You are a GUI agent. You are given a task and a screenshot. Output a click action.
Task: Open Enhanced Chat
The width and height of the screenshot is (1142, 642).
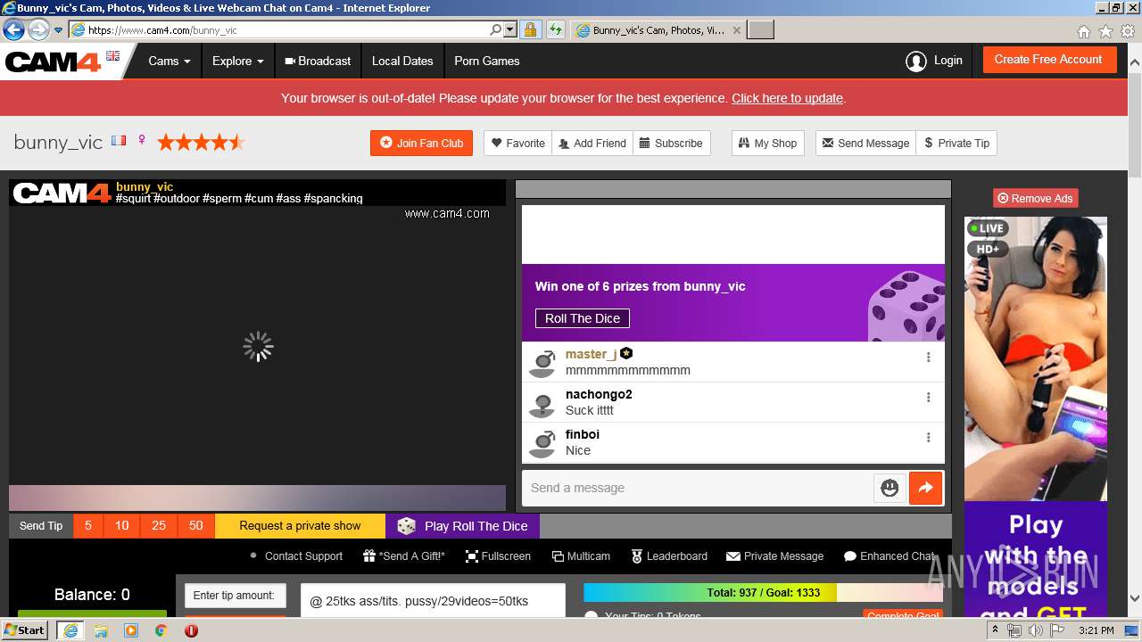889,556
